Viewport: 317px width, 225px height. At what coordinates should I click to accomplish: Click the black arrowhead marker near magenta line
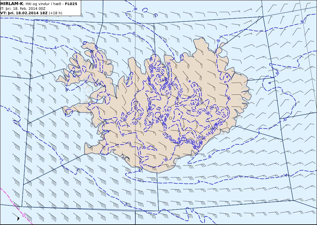point(18,219)
